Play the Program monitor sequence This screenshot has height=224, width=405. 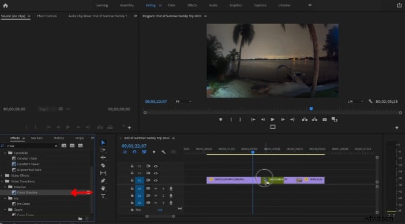(272, 120)
